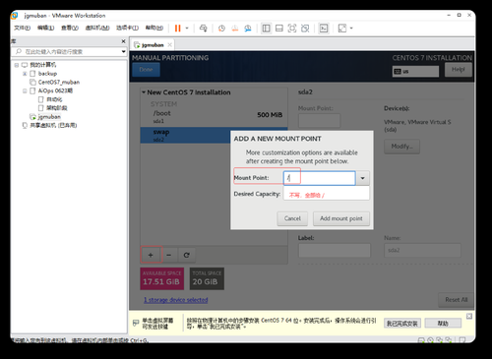Click the Name field showing sda2
The image size is (492, 359).
[x=422, y=250]
